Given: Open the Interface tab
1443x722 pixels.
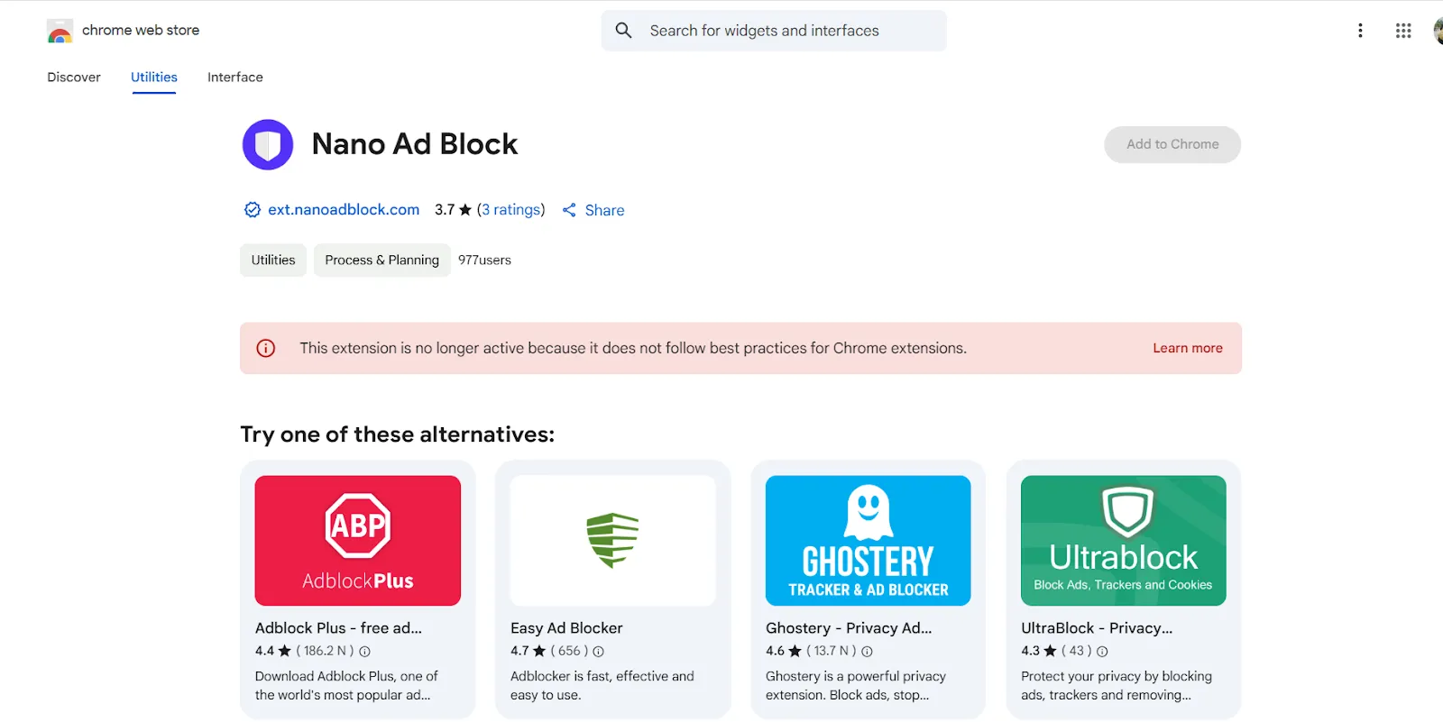Looking at the screenshot, I should click(x=235, y=78).
